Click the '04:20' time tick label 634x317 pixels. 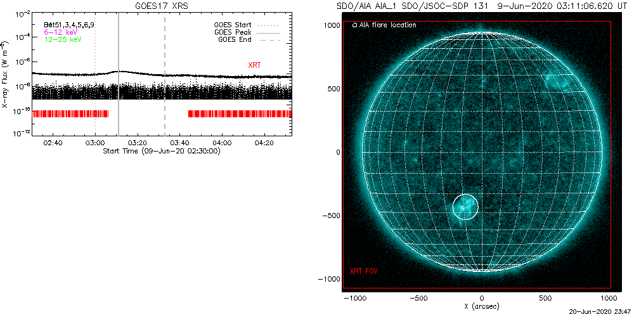pyautogui.click(x=264, y=143)
